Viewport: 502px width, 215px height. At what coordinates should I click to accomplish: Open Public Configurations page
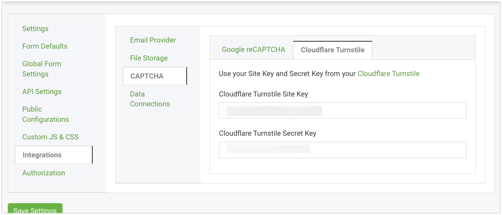(45, 114)
